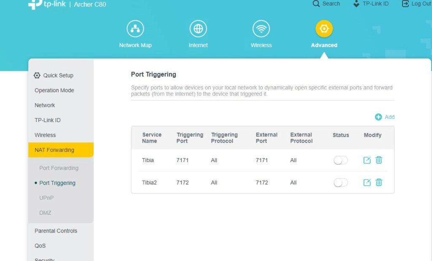Click triggering port 7171 in Tibia row
432x261 pixels.
182,160
